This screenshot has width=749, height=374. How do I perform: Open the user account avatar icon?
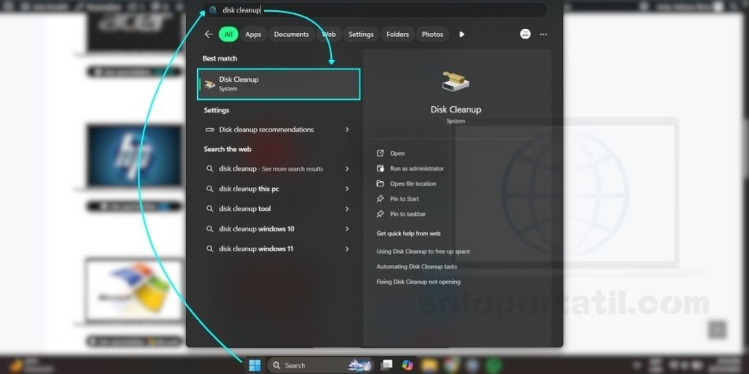525,35
